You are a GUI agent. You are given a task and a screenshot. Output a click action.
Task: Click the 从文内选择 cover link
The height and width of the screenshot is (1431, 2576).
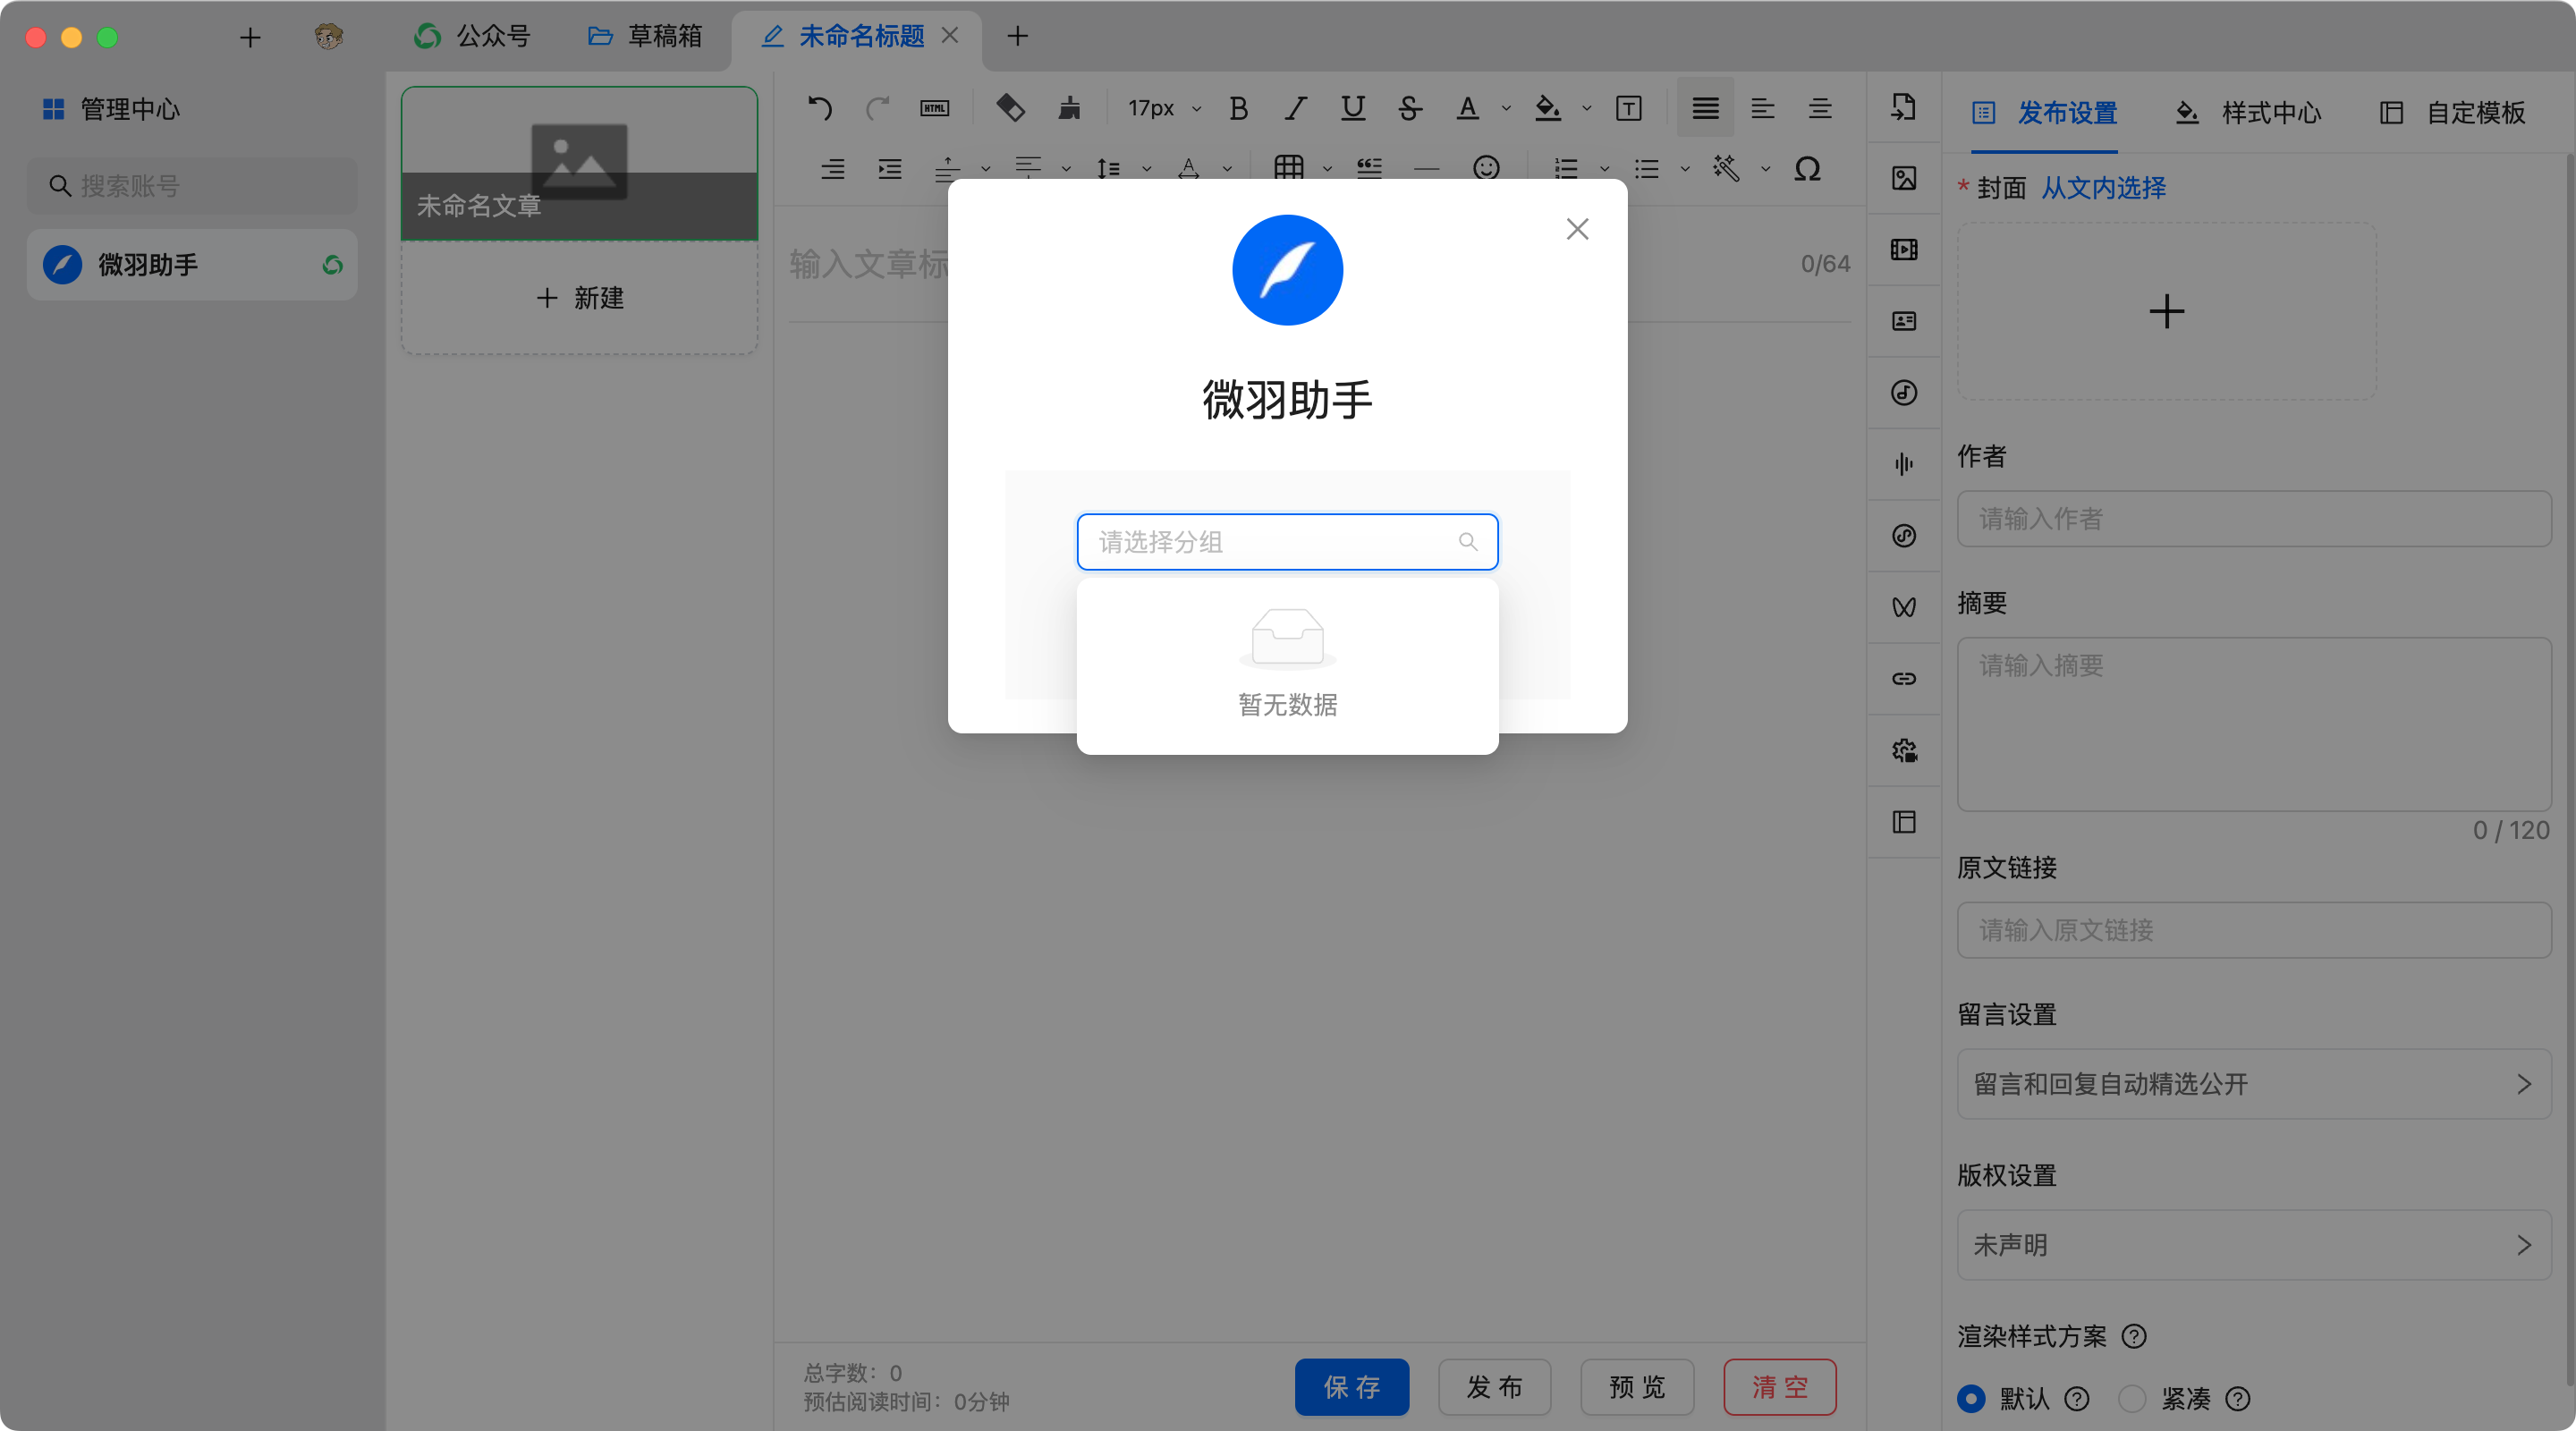(x=2103, y=188)
